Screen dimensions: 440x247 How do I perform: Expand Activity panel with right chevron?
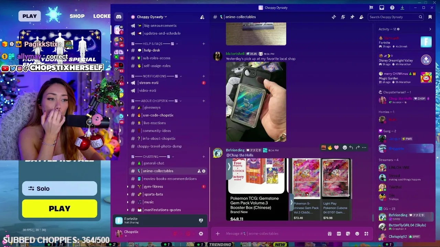click(430, 29)
